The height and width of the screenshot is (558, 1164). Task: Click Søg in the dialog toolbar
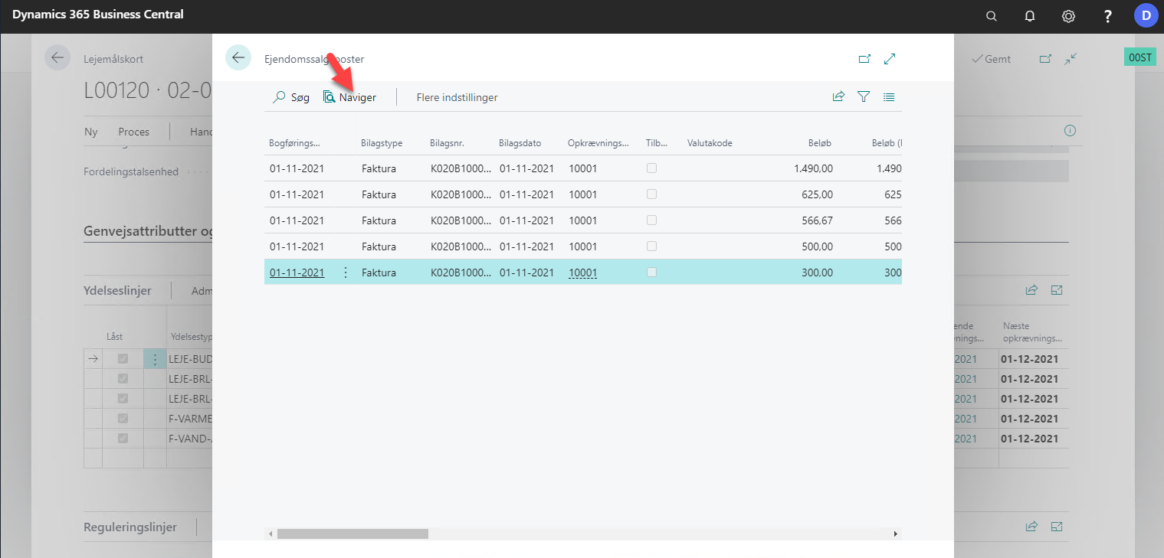click(x=292, y=97)
